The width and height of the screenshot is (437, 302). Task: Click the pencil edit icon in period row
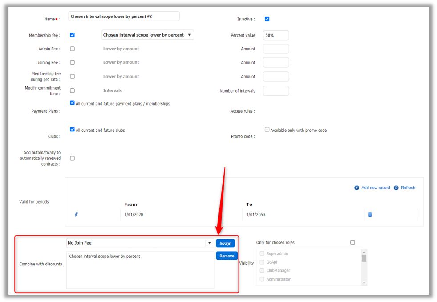(76, 215)
